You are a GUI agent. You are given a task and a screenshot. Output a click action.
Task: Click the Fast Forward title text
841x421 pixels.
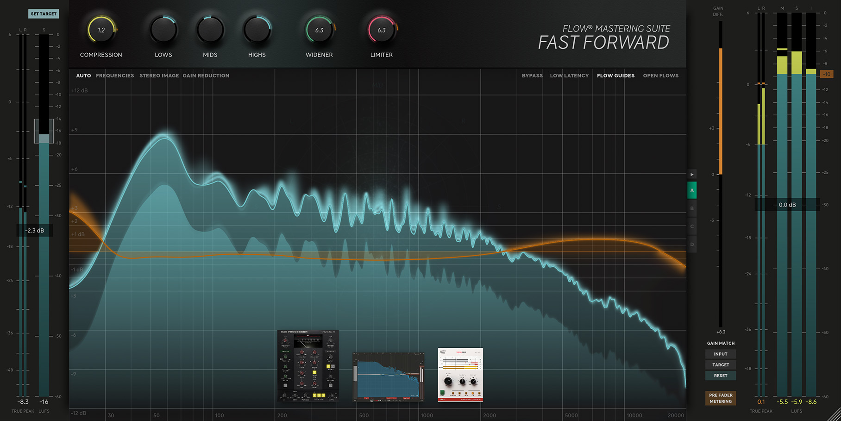pos(603,43)
